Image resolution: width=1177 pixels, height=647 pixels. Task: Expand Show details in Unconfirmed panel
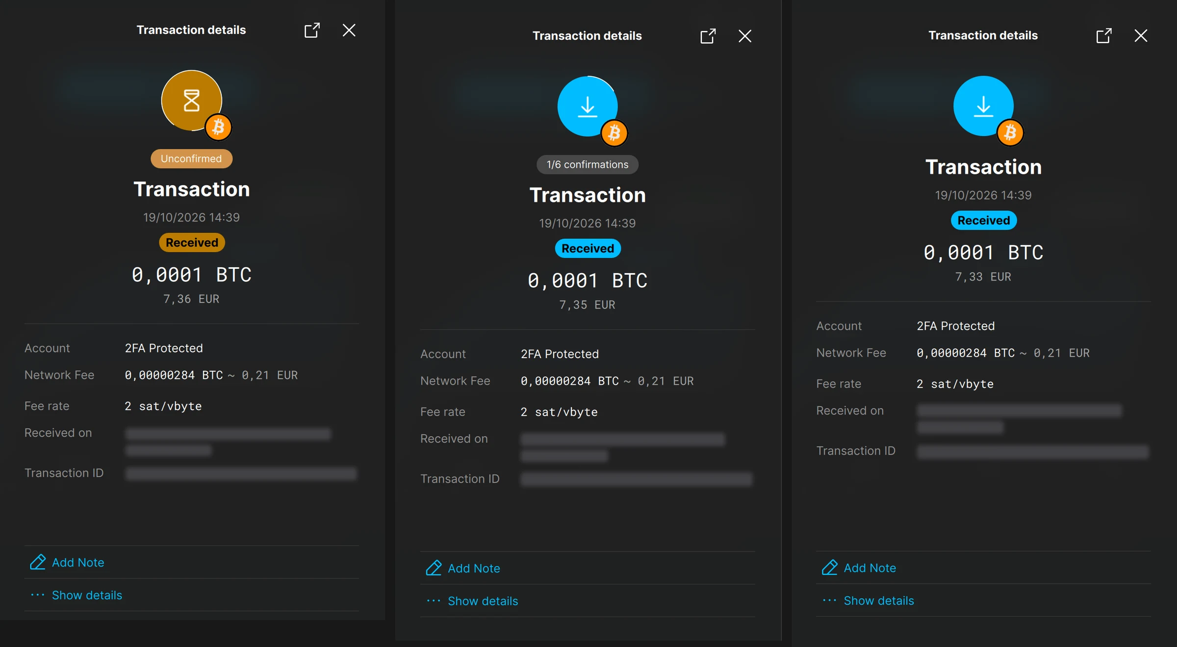(x=87, y=595)
